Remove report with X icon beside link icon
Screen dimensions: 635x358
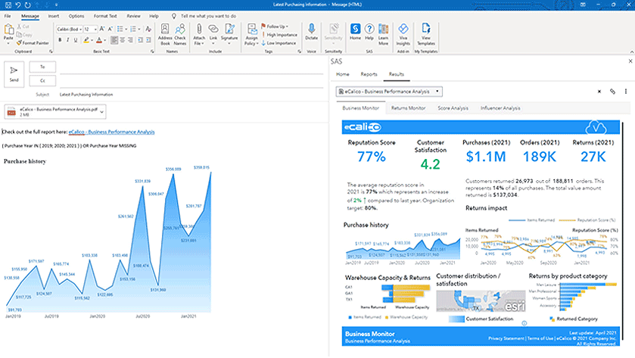pyautogui.click(x=599, y=92)
